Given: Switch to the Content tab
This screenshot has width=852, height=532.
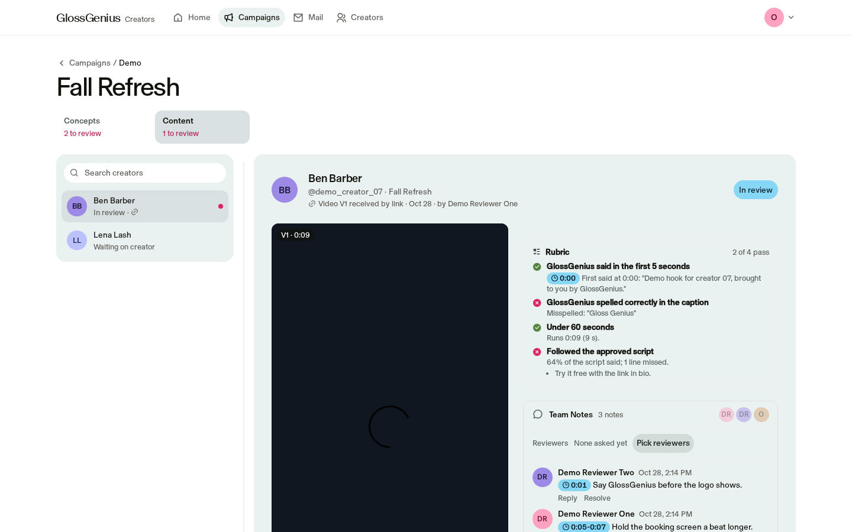Looking at the screenshot, I should click(x=202, y=127).
